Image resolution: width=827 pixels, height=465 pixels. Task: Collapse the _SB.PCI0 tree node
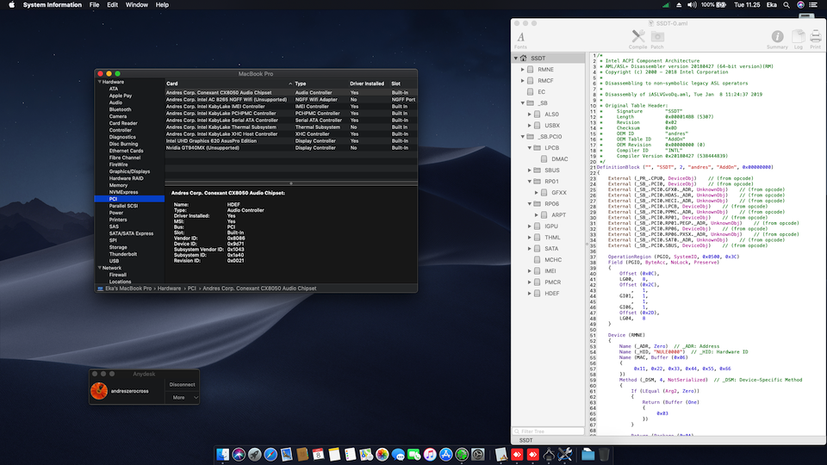(x=523, y=137)
